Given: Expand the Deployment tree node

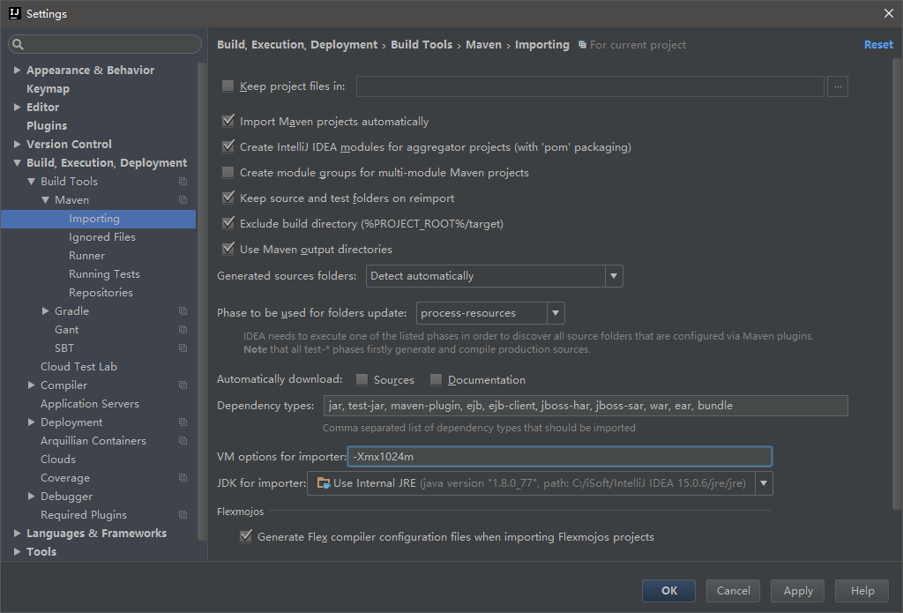Looking at the screenshot, I should pyautogui.click(x=32, y=422).
